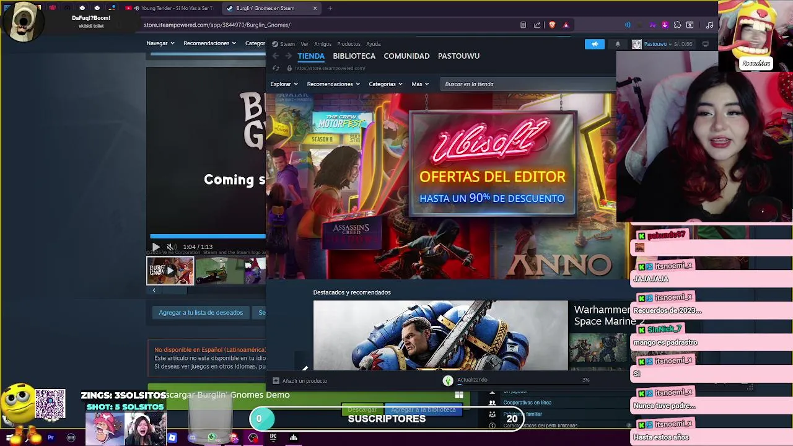Click Añadir un producto in Steam

coord(300,381)
